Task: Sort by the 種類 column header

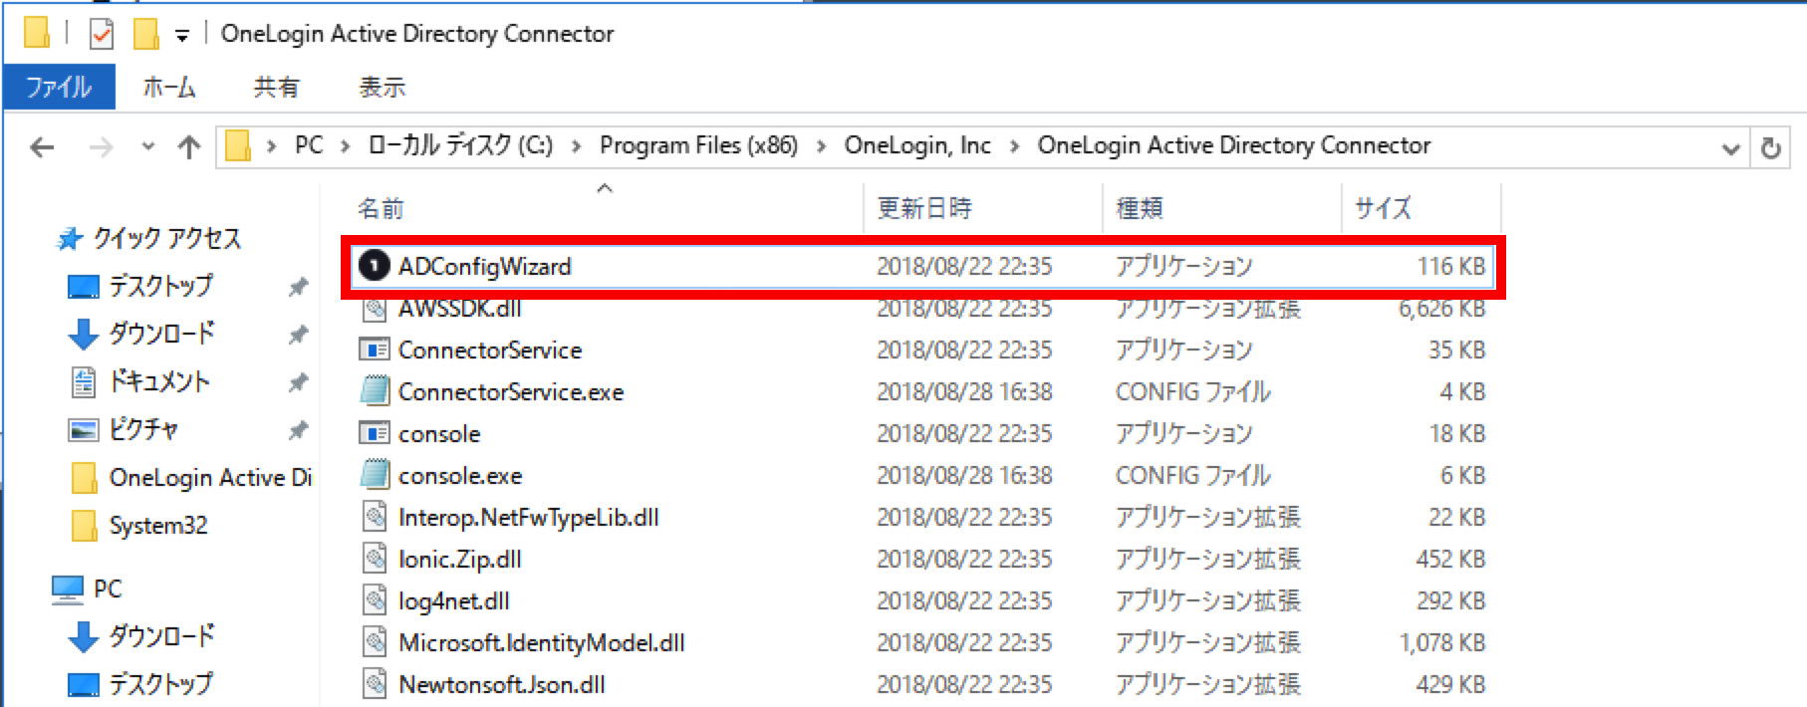Action: point(1140,209)
